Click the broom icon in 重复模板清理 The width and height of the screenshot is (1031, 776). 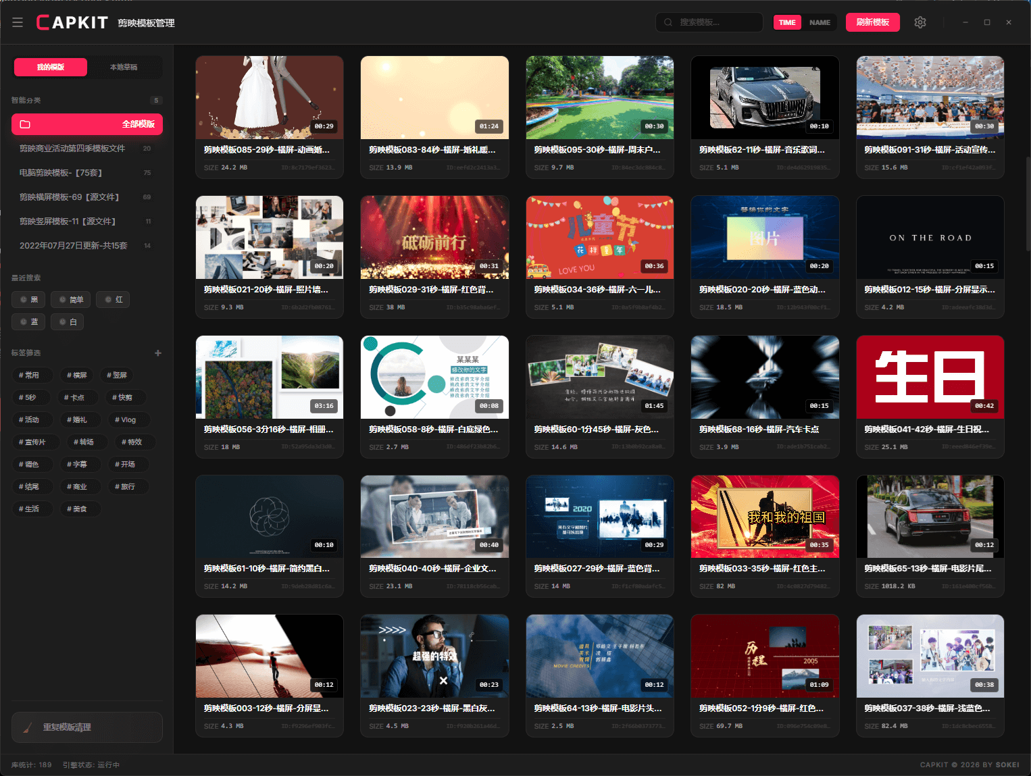pyautogui.click(x=28, y=727)
